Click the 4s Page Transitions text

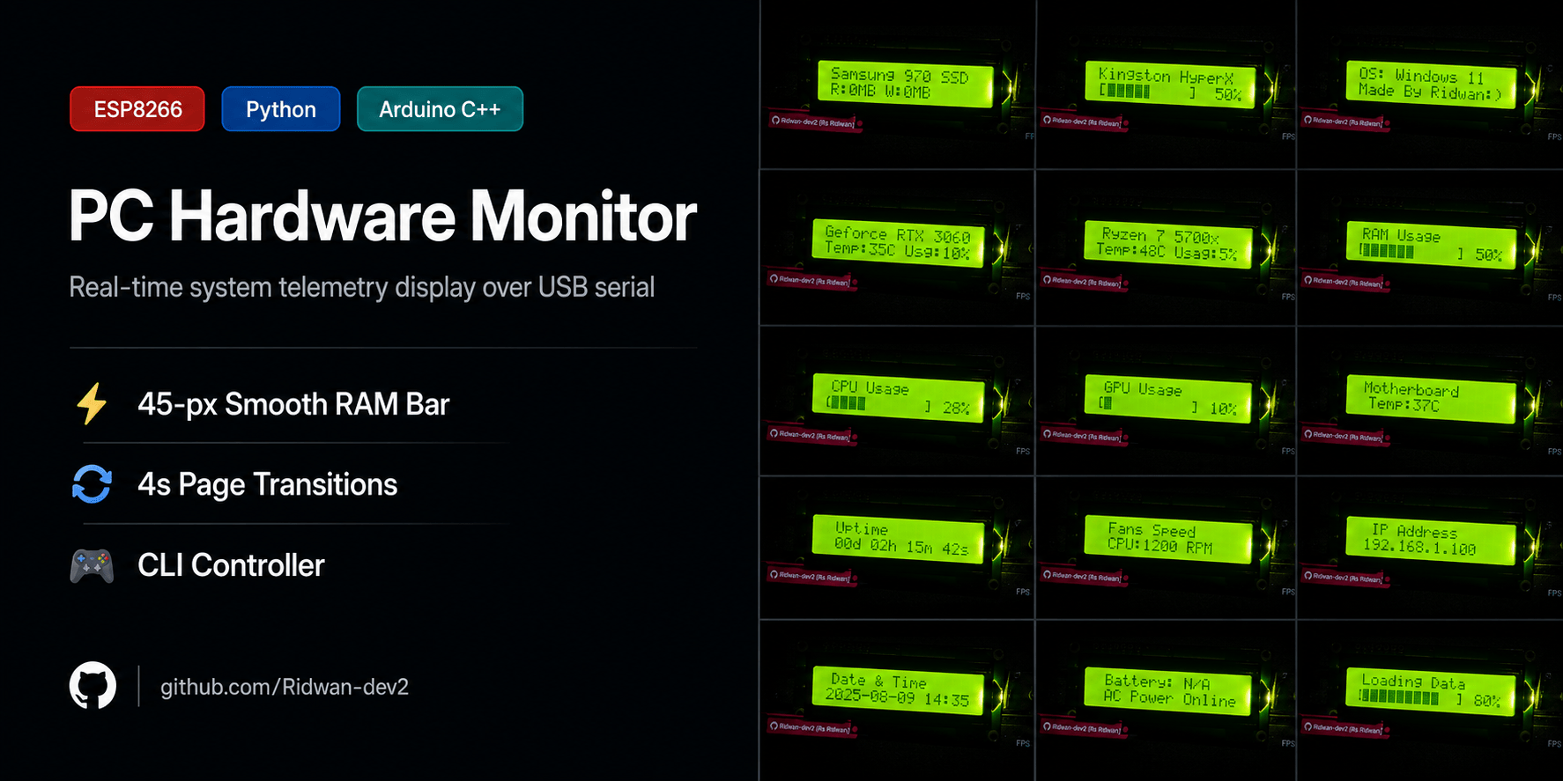click(268, 484)
